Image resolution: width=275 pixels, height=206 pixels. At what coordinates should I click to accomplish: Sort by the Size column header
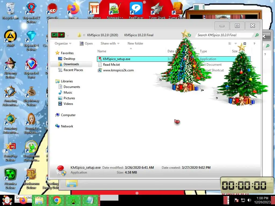click(x=234, y=51)
